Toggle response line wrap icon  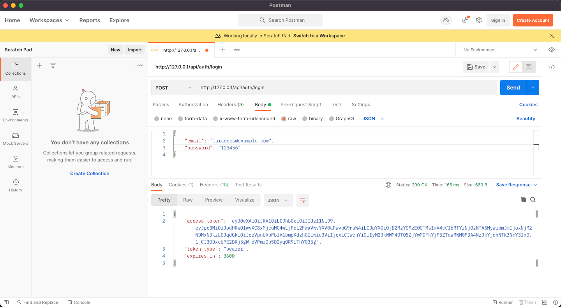coord(303,200)
